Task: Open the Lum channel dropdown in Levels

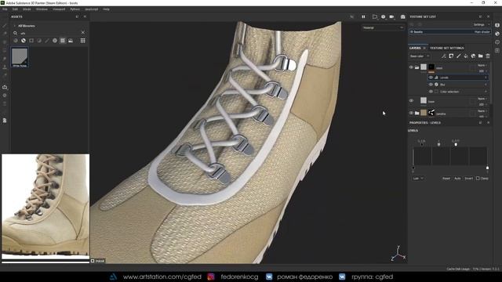Action: pyautogui.click(x=418, y=179)
